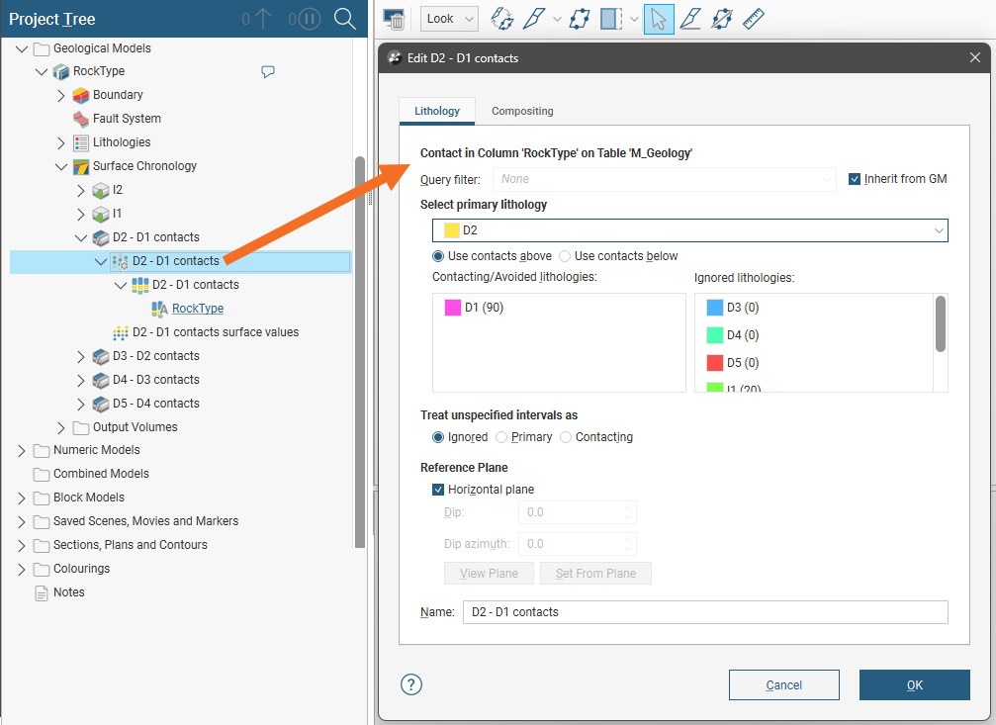
Task: Click the D1 magenta color swatch
Action: coord(453,308)
